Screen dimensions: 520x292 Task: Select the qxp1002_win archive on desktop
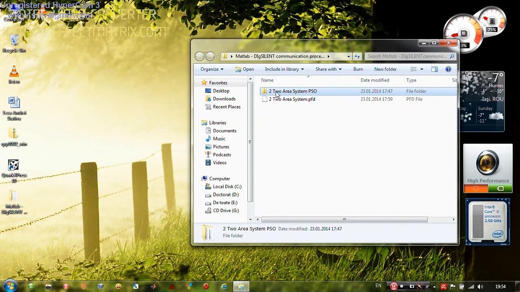pyautogui.click(x=14, y=137)
